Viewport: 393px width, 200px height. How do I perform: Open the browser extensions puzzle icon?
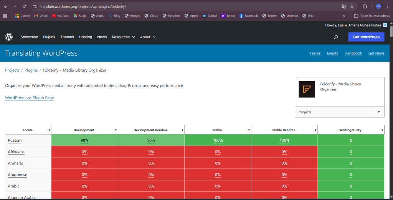pos(365,7)
